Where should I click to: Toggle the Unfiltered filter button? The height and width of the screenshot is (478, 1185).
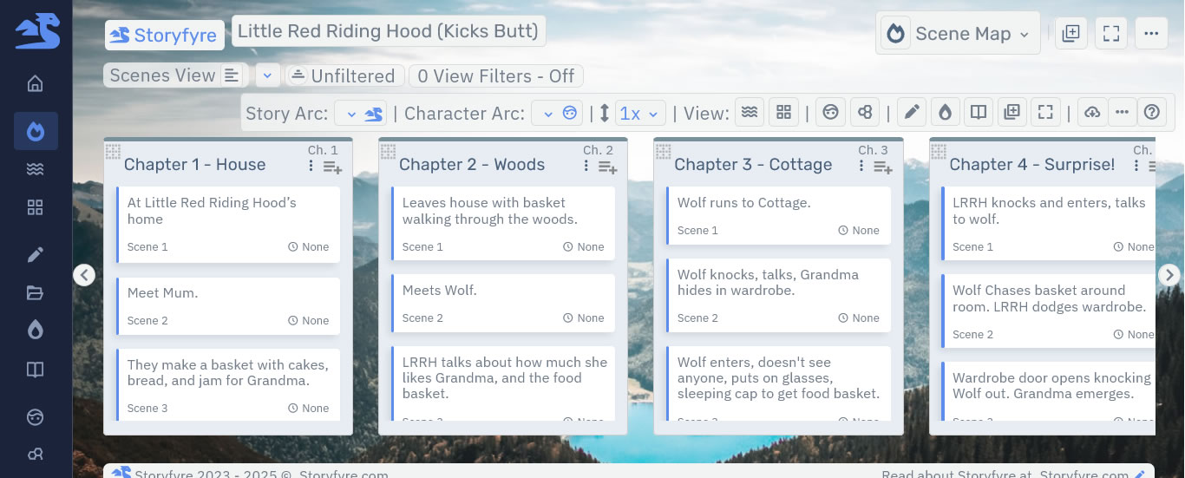[344, 76]
